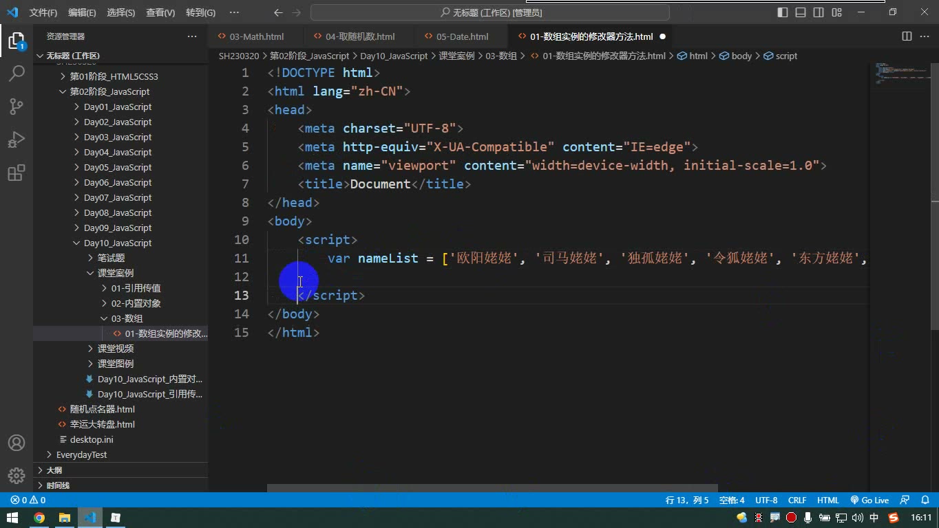The height and width of the screenshot is (528, 939).
Task: Click the feedback icon in the status bar
Action: pyautogui.click(x=905, y=500)
